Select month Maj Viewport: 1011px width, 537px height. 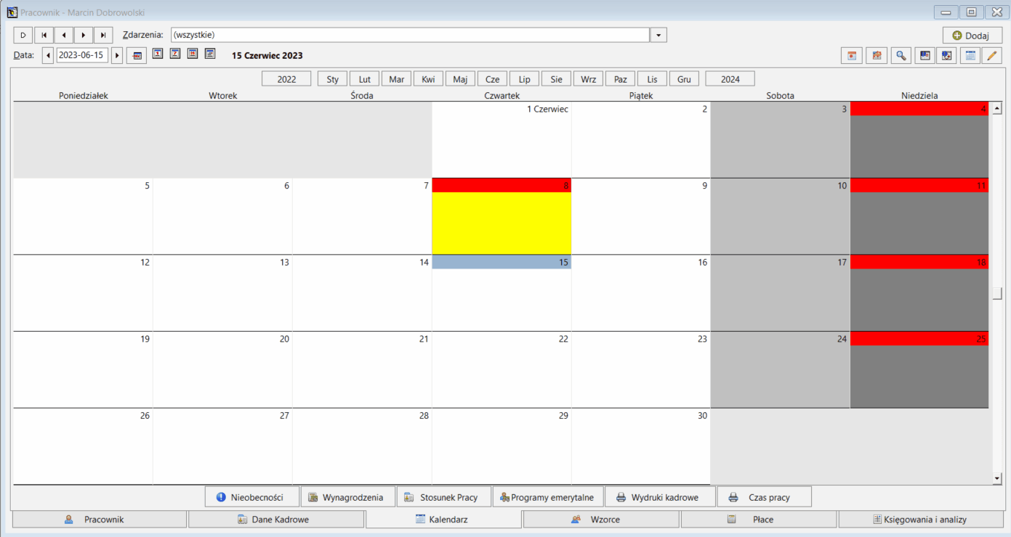point(460,79)
